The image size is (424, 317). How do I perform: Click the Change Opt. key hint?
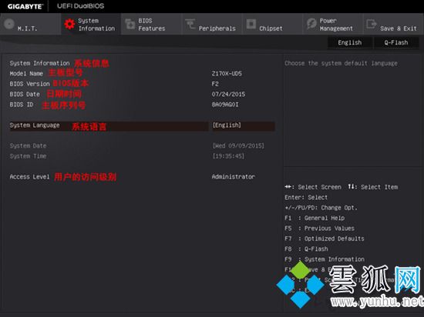(x=321, y=208)
